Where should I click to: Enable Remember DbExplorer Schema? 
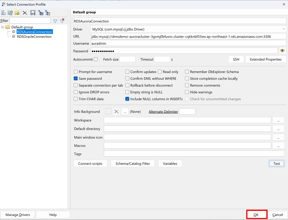tap(187, 71)
